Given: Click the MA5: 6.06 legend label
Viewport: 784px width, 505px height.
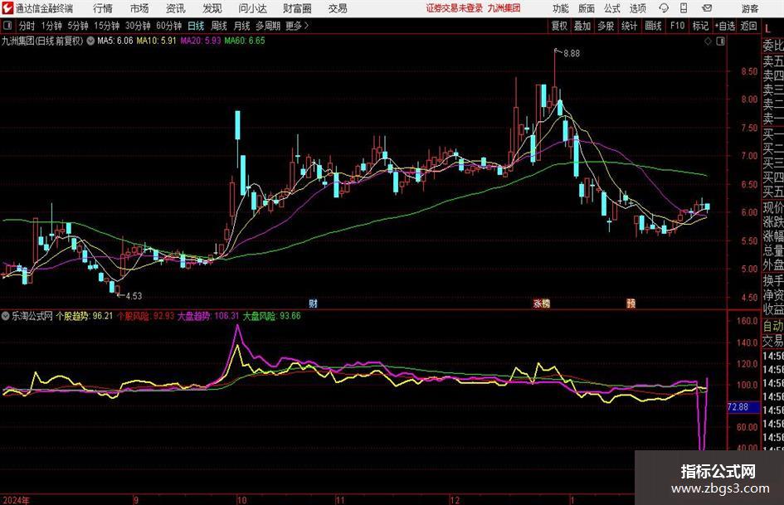Looking at the screenshot, I should pos(115,41).
